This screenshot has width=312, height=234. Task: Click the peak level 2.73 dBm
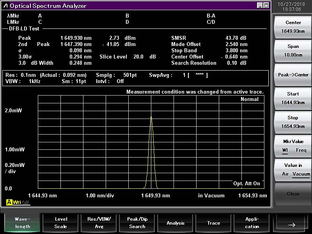(122, 38)
